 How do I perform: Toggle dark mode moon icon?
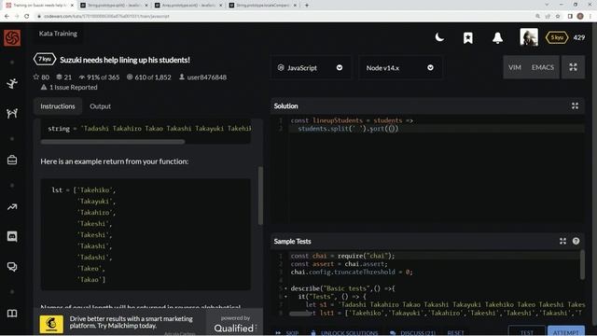439,37
